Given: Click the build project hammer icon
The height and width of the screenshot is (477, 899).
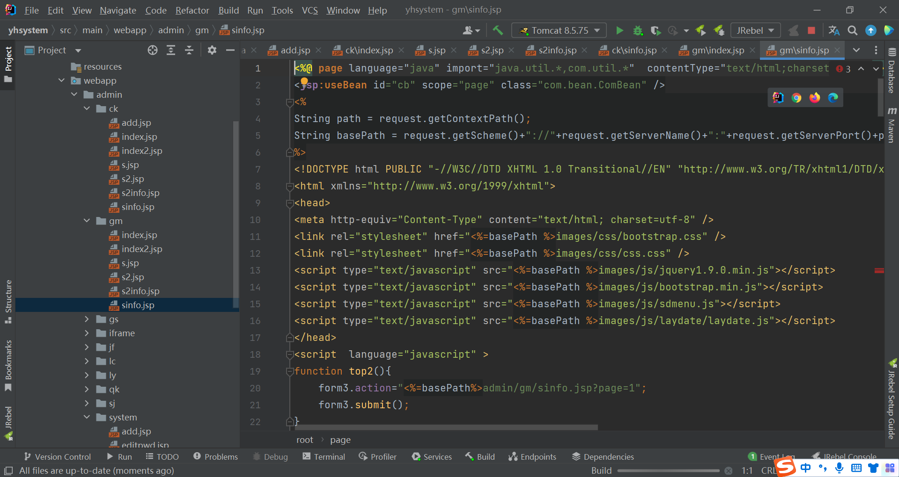Looking at the screenshot, I should coord(498,30).
